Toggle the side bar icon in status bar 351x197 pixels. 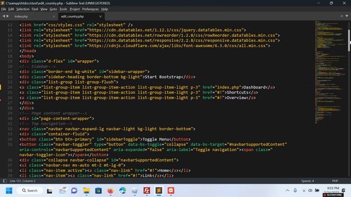coord(5,181)
